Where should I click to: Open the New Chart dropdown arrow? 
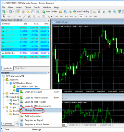coord(7,12)
